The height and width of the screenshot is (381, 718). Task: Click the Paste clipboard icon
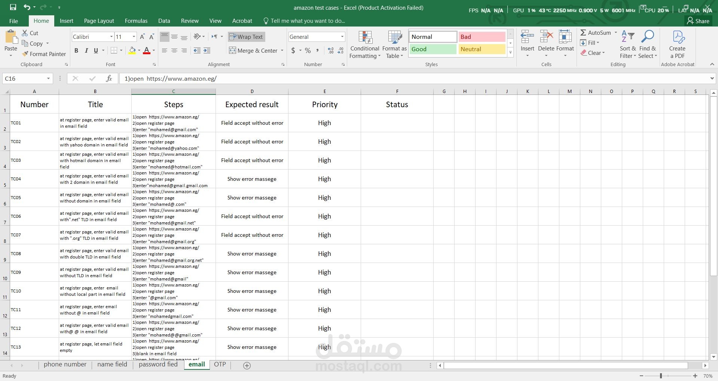(11, 37)
